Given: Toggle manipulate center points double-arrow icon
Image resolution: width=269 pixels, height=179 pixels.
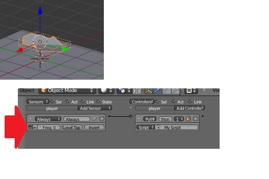Looking at the screenshot, I should (x=137, y=91).
